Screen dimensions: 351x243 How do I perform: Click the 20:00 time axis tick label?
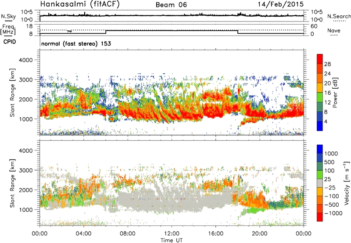click(260, 234)
